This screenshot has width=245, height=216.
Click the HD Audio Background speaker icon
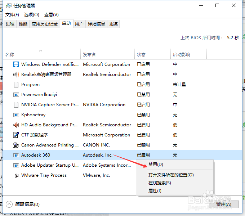click(x=16, y=125)
